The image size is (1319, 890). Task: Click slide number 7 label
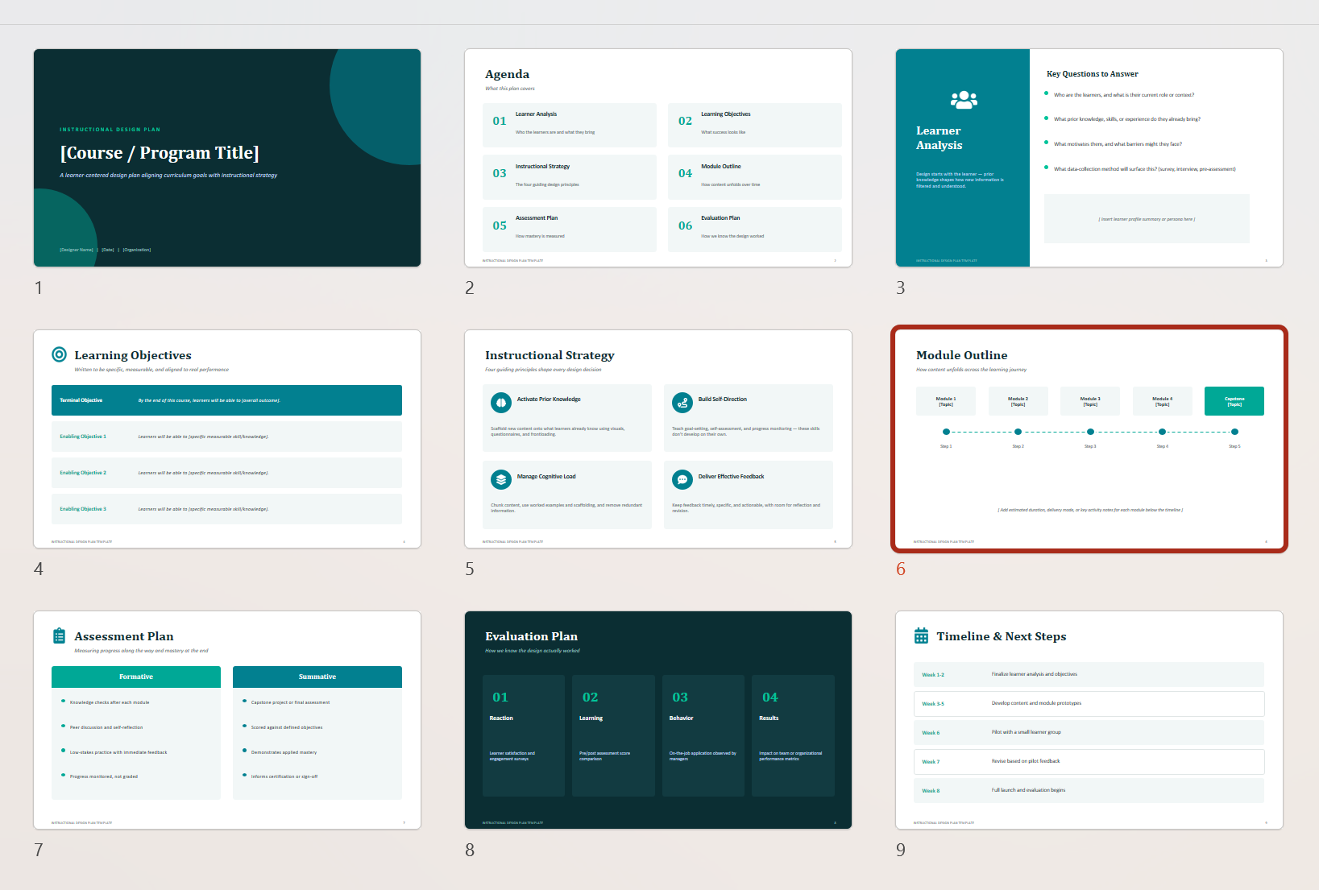pos(39,850)
